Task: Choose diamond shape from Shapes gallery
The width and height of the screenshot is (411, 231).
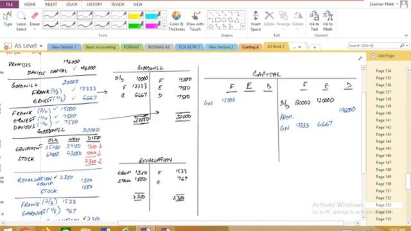Action: coord(211,26)
